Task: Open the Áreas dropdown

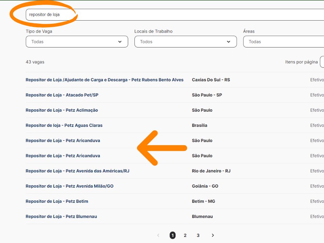Action: [283, 41]
